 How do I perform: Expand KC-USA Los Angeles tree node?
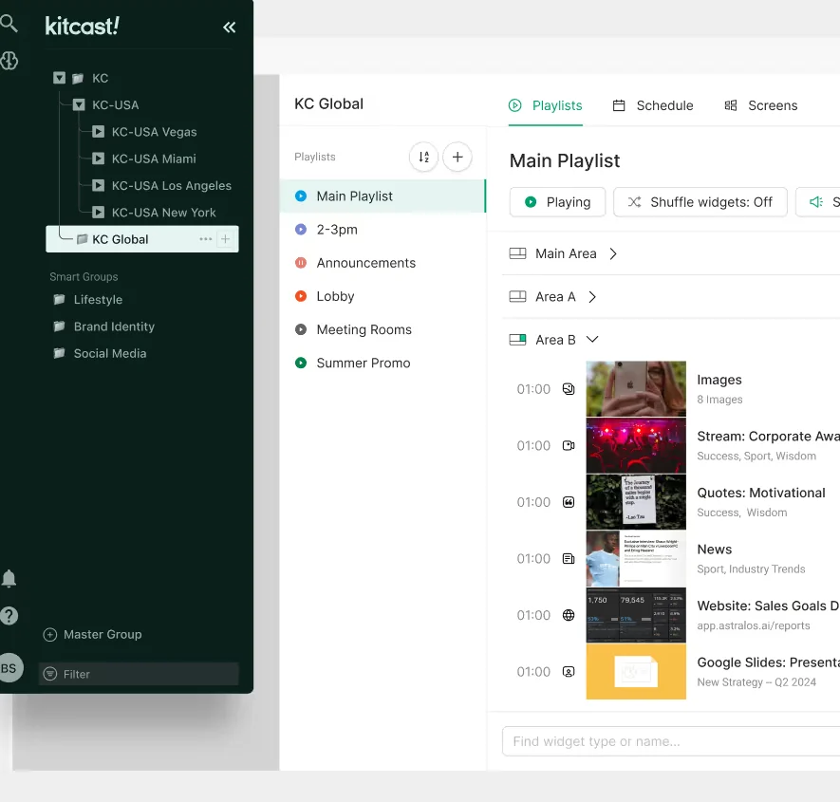point(98,185)
